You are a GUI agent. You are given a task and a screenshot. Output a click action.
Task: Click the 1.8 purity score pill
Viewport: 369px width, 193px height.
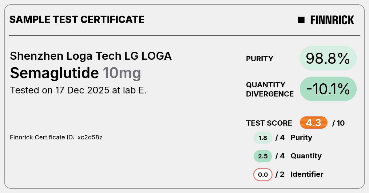point(263,138)
